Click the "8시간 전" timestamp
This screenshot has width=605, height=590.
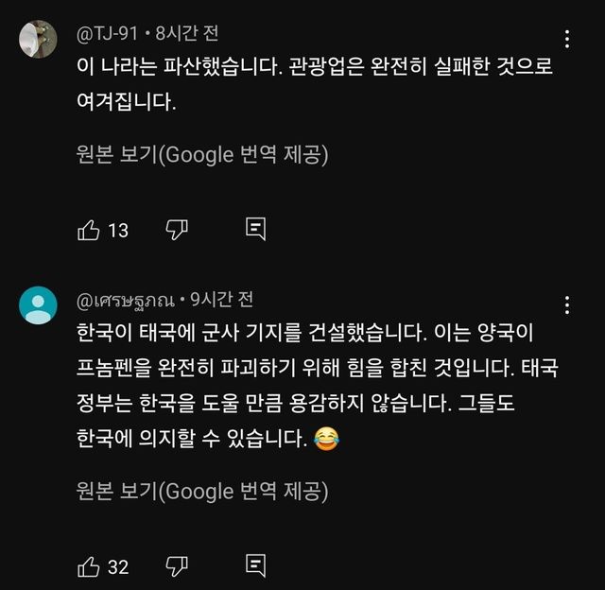click(184, 34)
